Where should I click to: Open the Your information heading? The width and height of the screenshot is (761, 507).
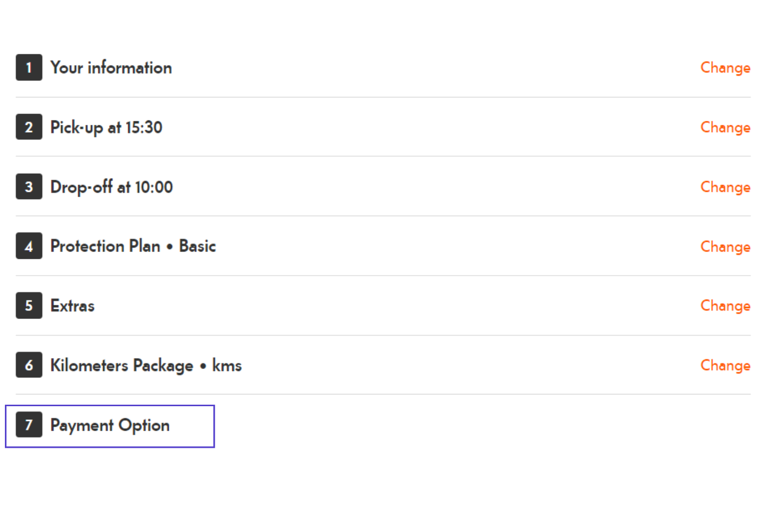coord(111,68)
